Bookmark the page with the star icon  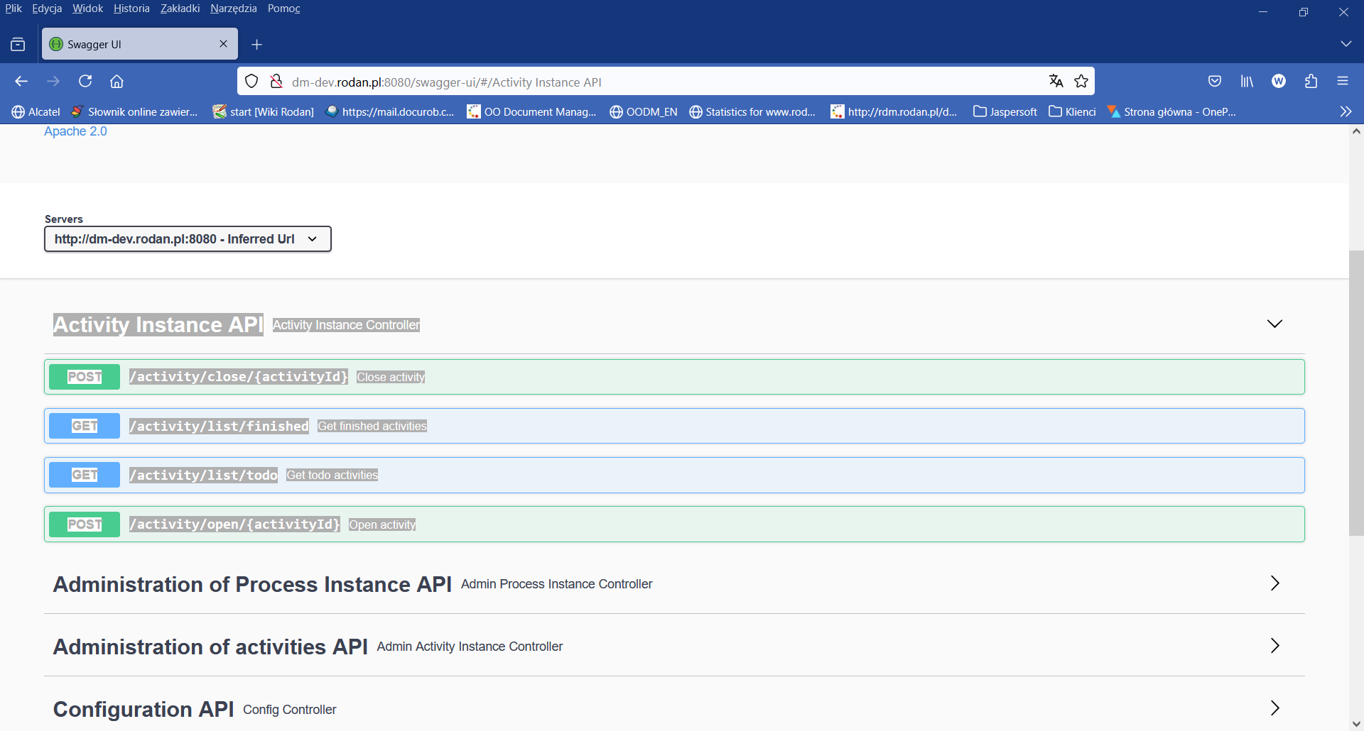click(1082, 81)
